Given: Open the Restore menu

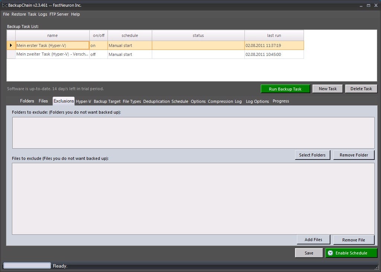Looking at the screenshot, I should pos(19,14).
